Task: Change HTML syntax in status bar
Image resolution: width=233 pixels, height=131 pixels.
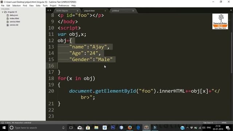Action: coord(224,123)
